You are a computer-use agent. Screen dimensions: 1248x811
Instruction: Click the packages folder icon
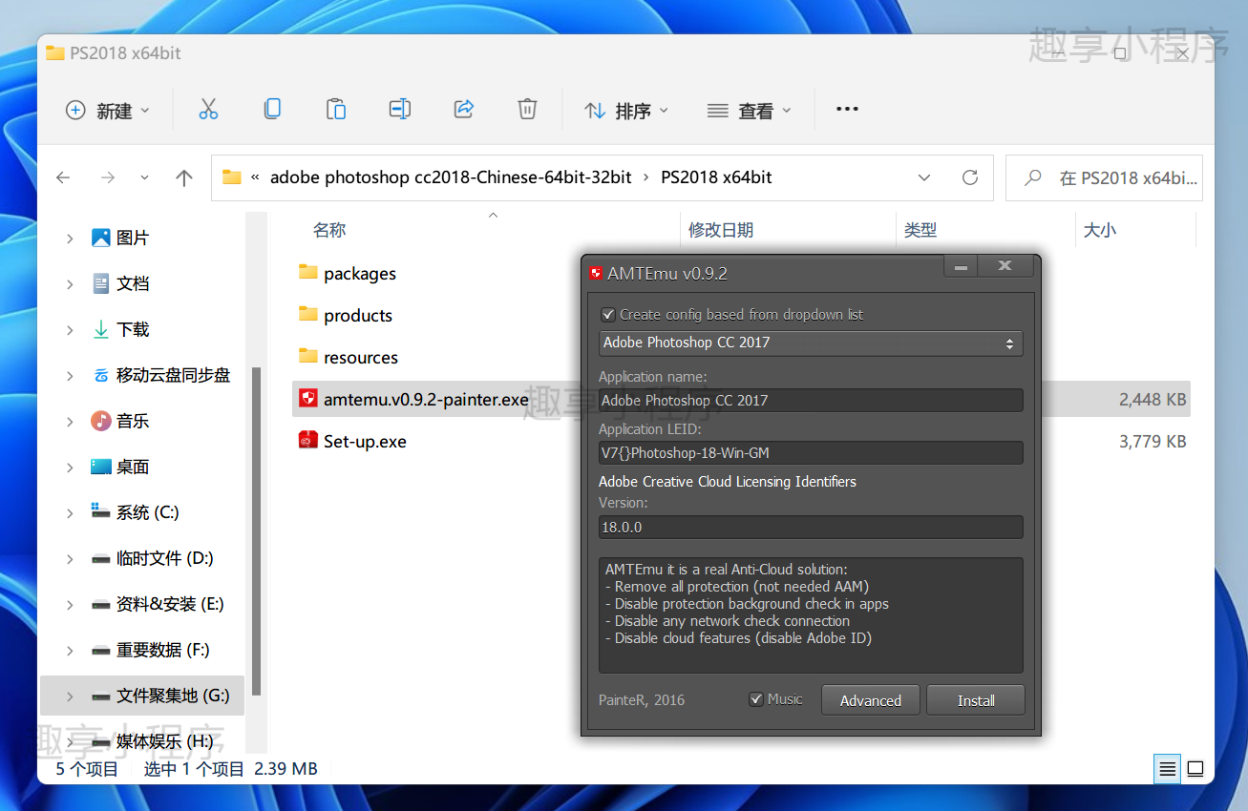point(307,273)
